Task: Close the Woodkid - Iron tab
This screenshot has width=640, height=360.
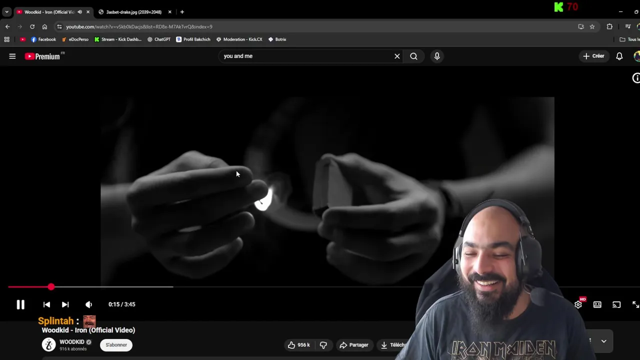Action: click(88, 12)
